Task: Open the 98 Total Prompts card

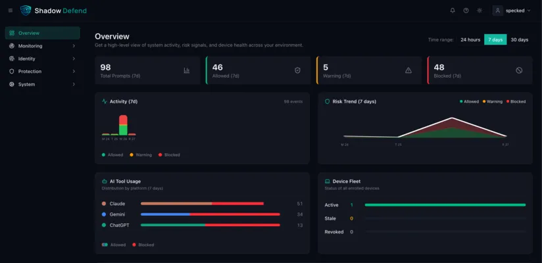Action: [x=147, y=70]
